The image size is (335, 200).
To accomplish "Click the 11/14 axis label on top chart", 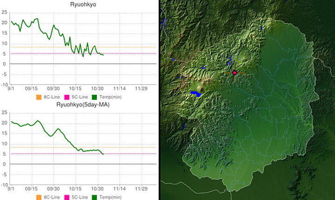I will (119, 88).
